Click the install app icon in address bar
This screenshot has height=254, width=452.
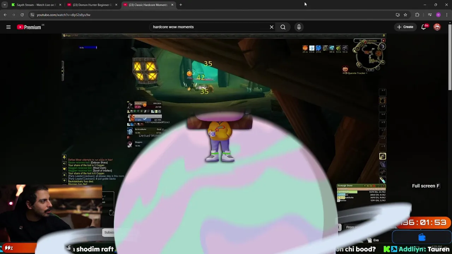point(398,15)
